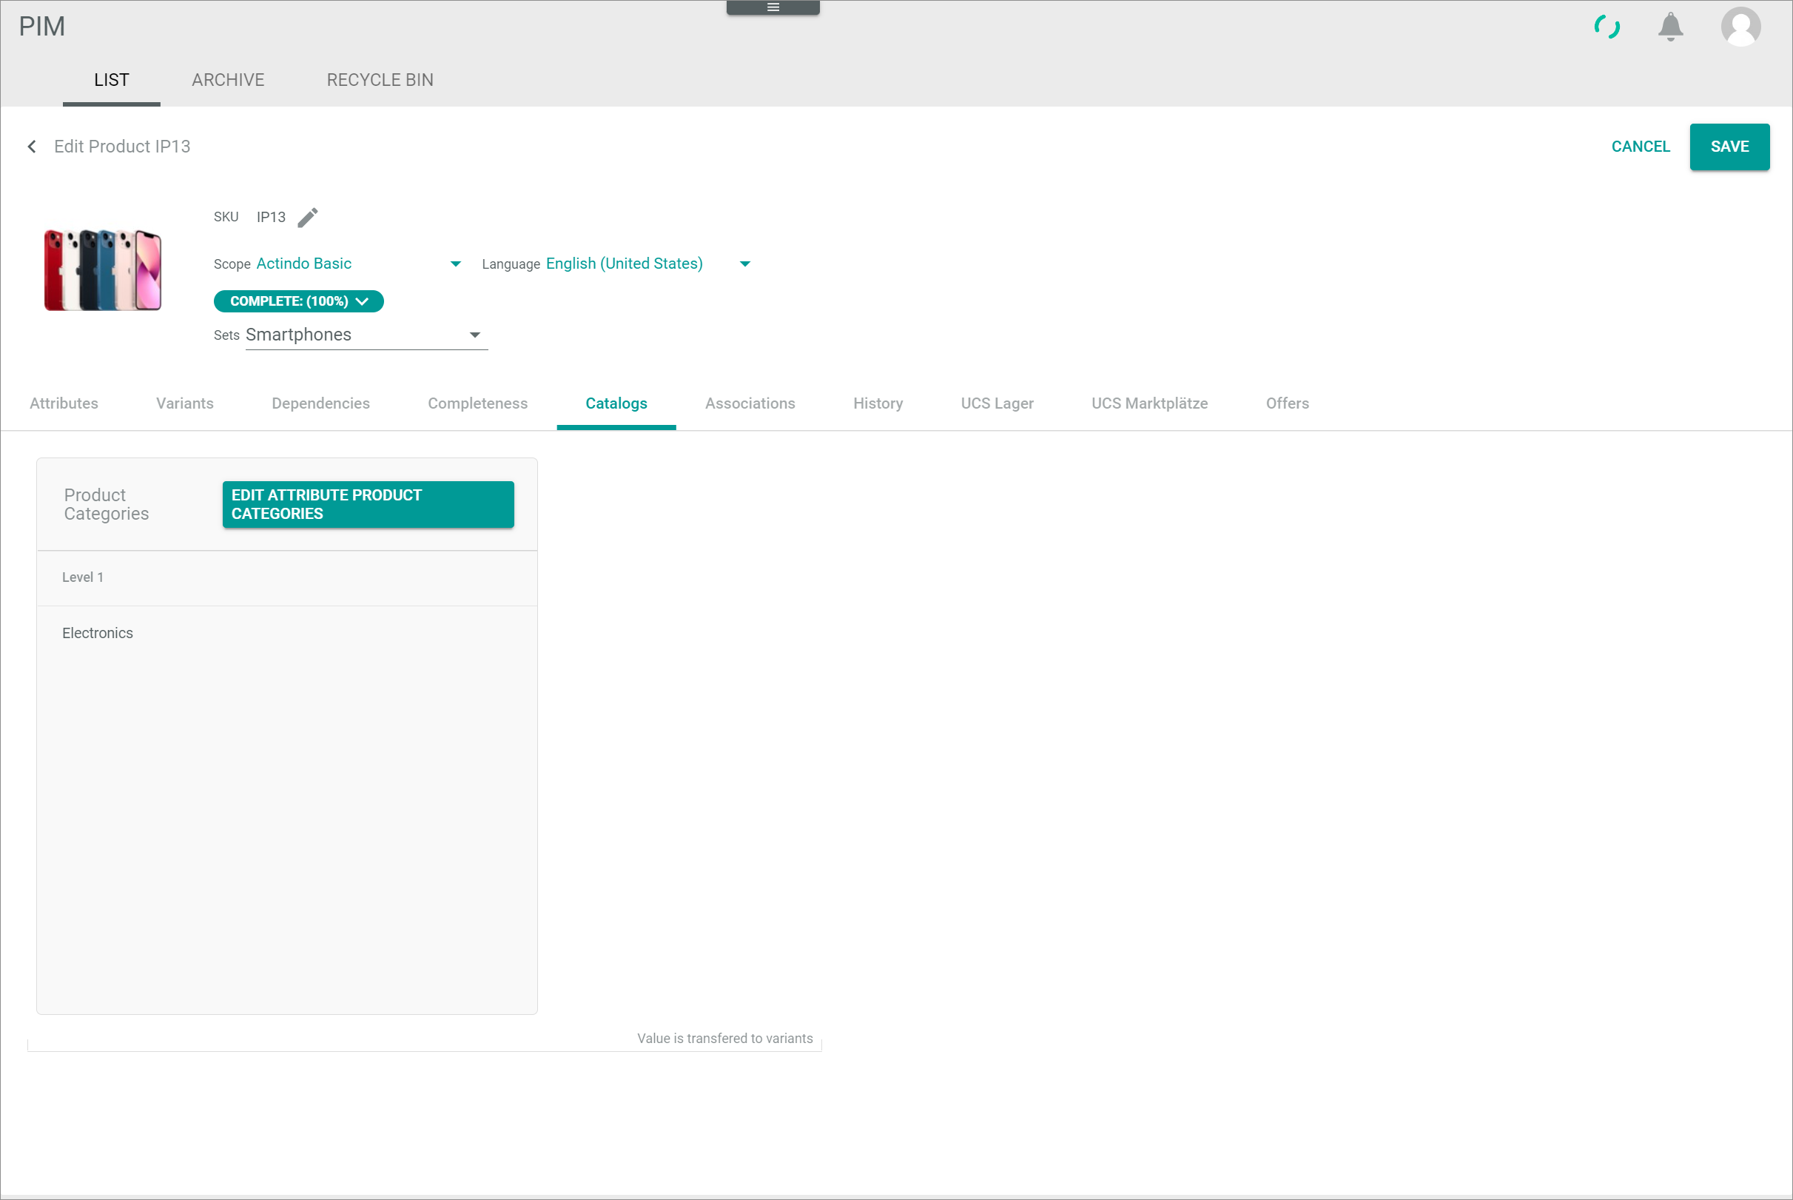Viewport: 1793px width, 1200px height.
Task: Switch to the Variants tab
Action: (185, 403)
